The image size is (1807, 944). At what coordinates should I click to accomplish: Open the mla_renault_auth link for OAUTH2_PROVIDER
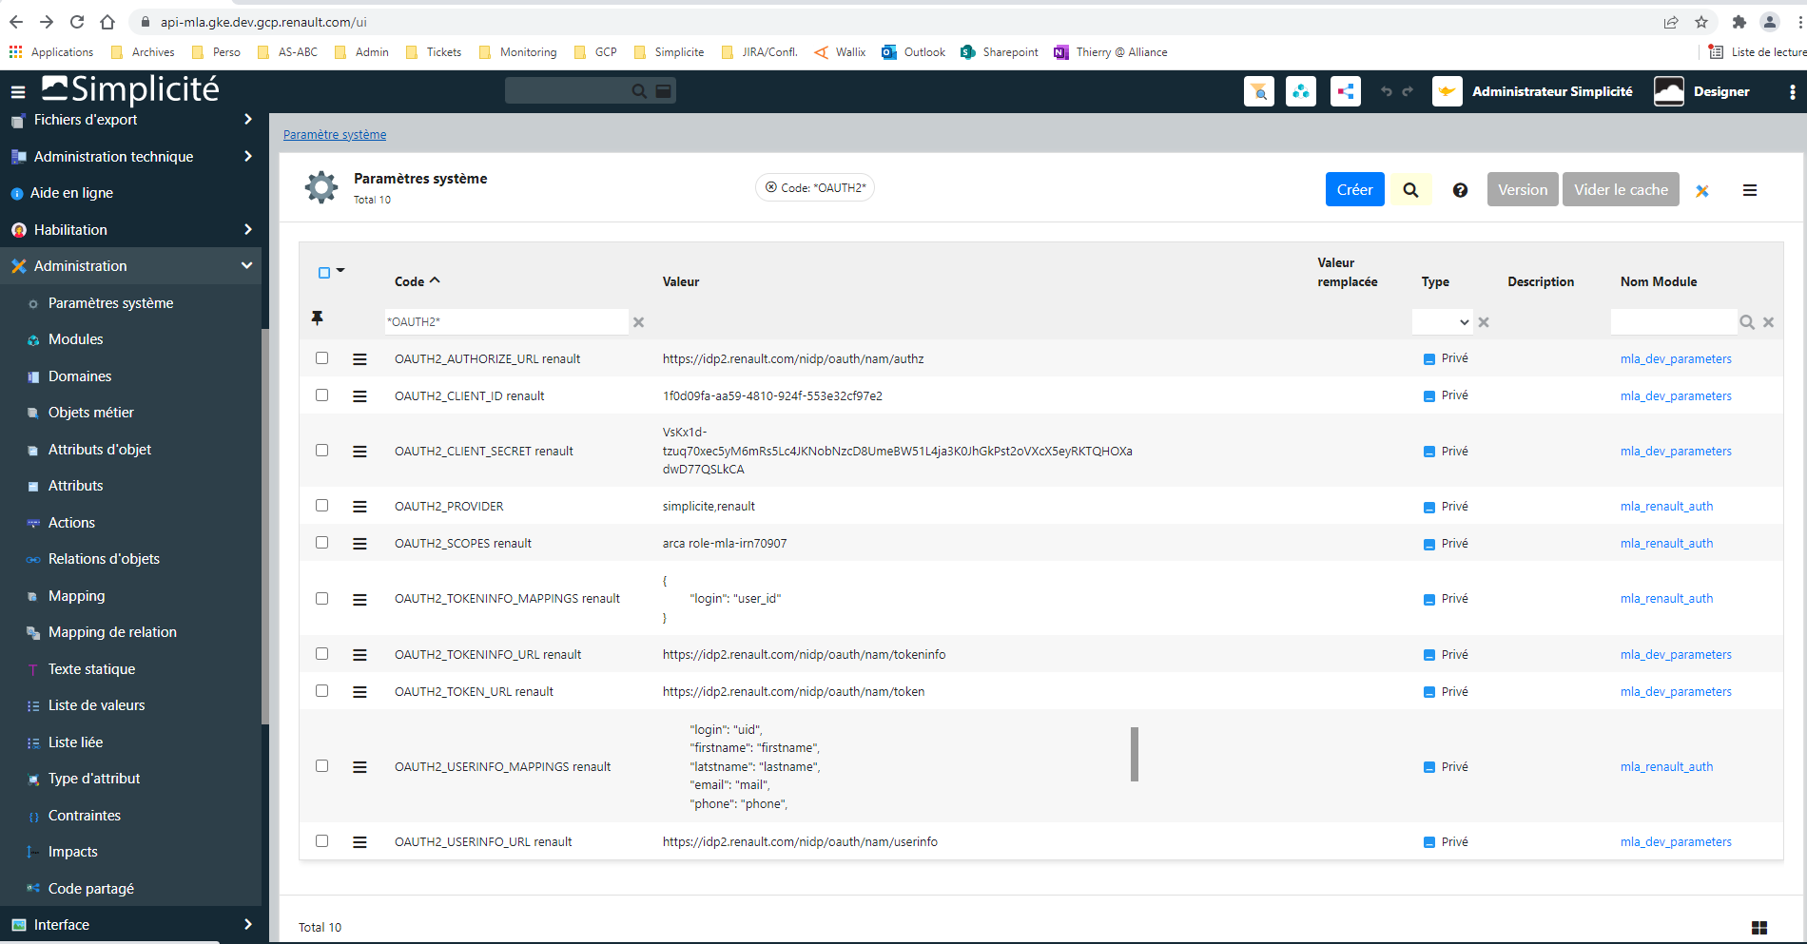pyautogui.click(x=1666, y=507)
